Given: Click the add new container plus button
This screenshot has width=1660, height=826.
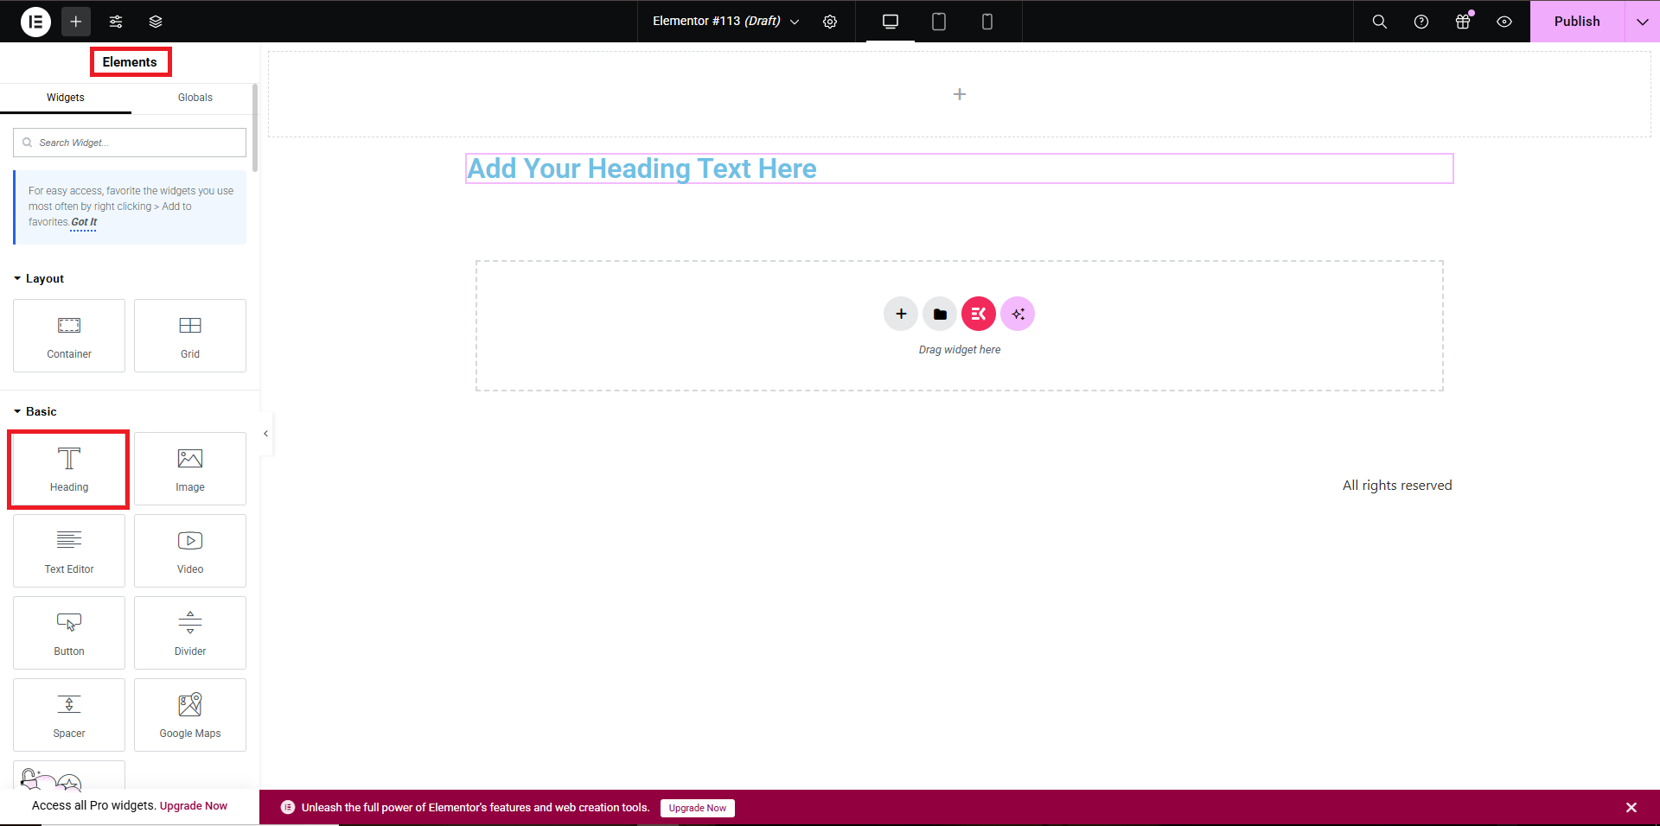Looking at the screenshot, I should (901, 314).
